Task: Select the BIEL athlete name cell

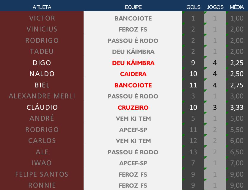Action: tap(42, 85)
